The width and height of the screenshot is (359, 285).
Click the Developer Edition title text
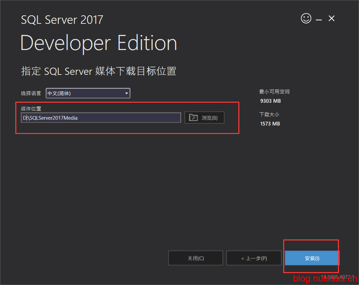(x=99, y=44)
